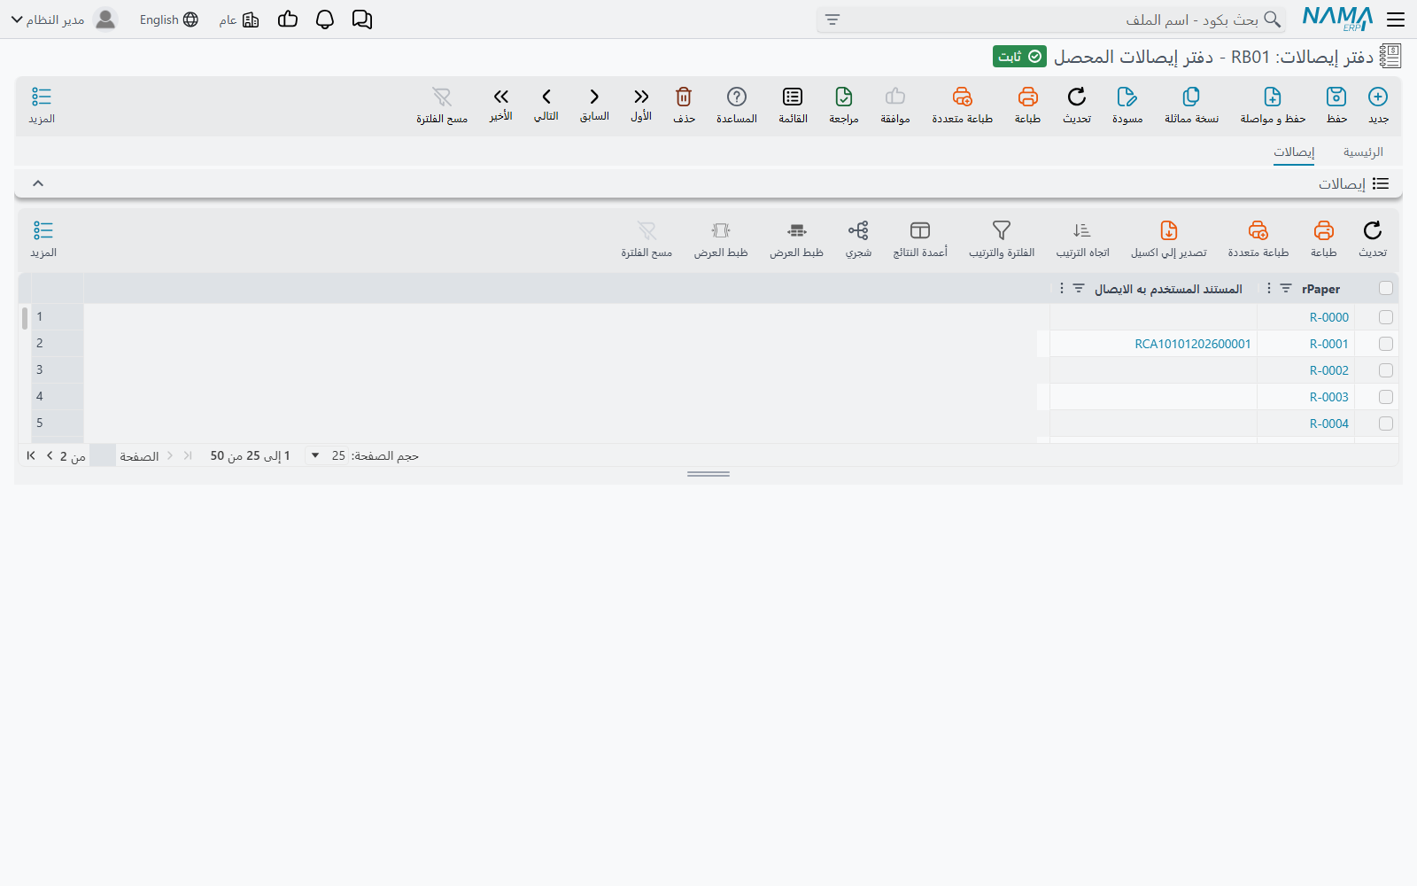Collapse the إيصالات section chevron
This screenshot has height=886, width=1417.
pos(38,183)
